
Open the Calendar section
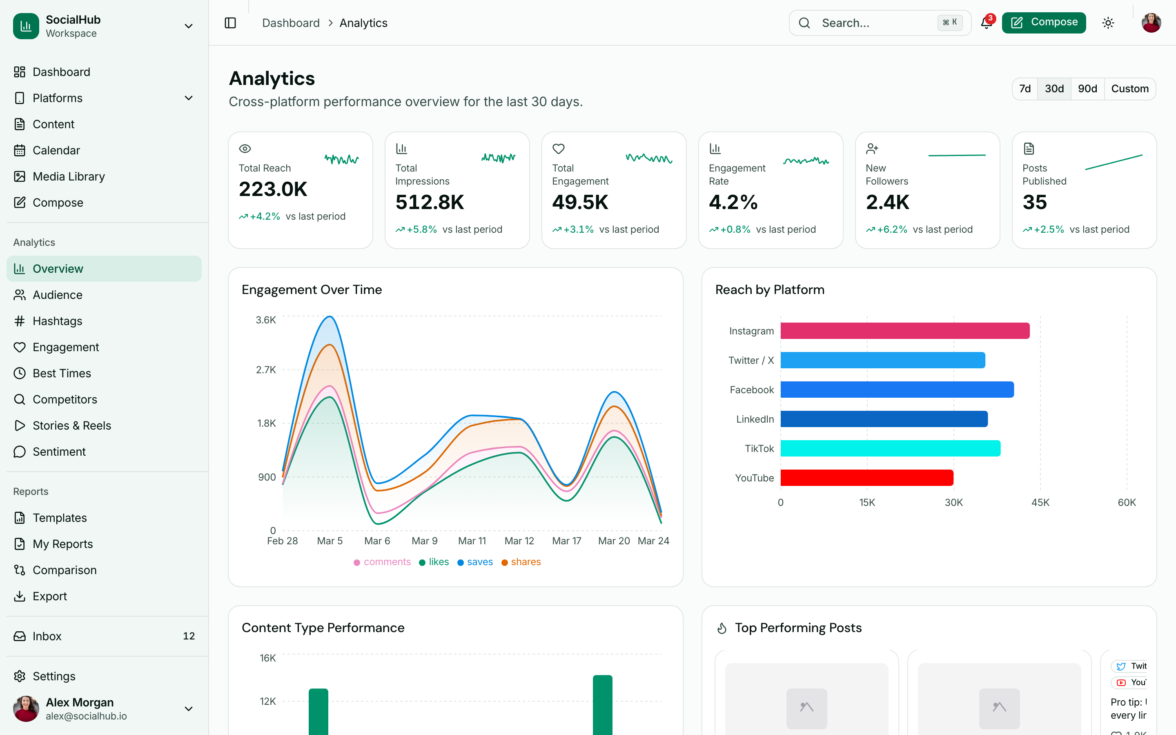tap(57, 150)
